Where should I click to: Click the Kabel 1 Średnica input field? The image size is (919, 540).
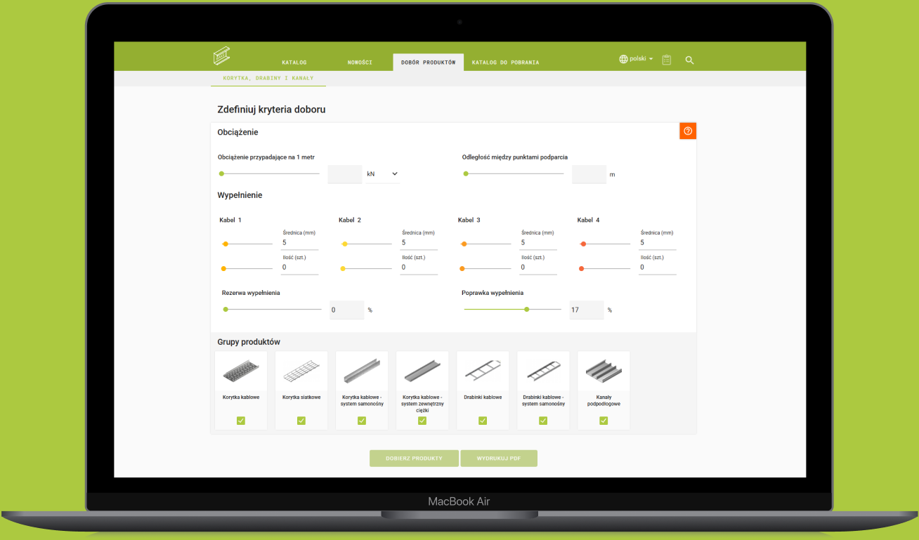[299, 242]
